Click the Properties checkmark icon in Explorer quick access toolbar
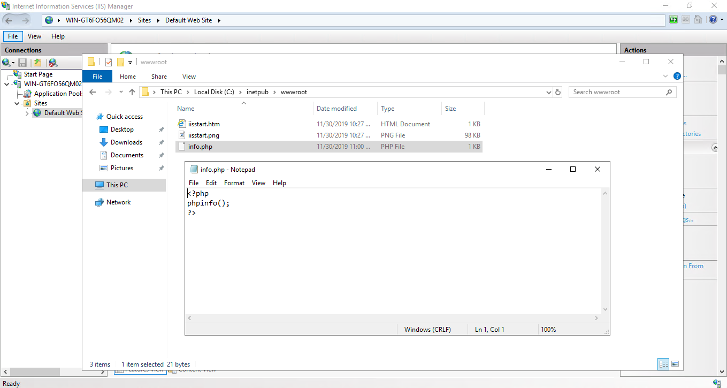Image resolution: width=727 pixels, height=388 pixels. coord(109,62)
